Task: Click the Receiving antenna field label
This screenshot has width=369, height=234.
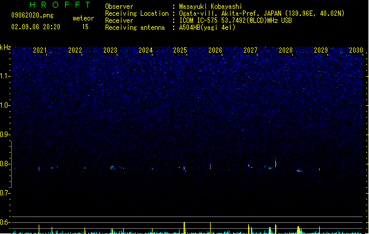Action: (x=135, y=27)
